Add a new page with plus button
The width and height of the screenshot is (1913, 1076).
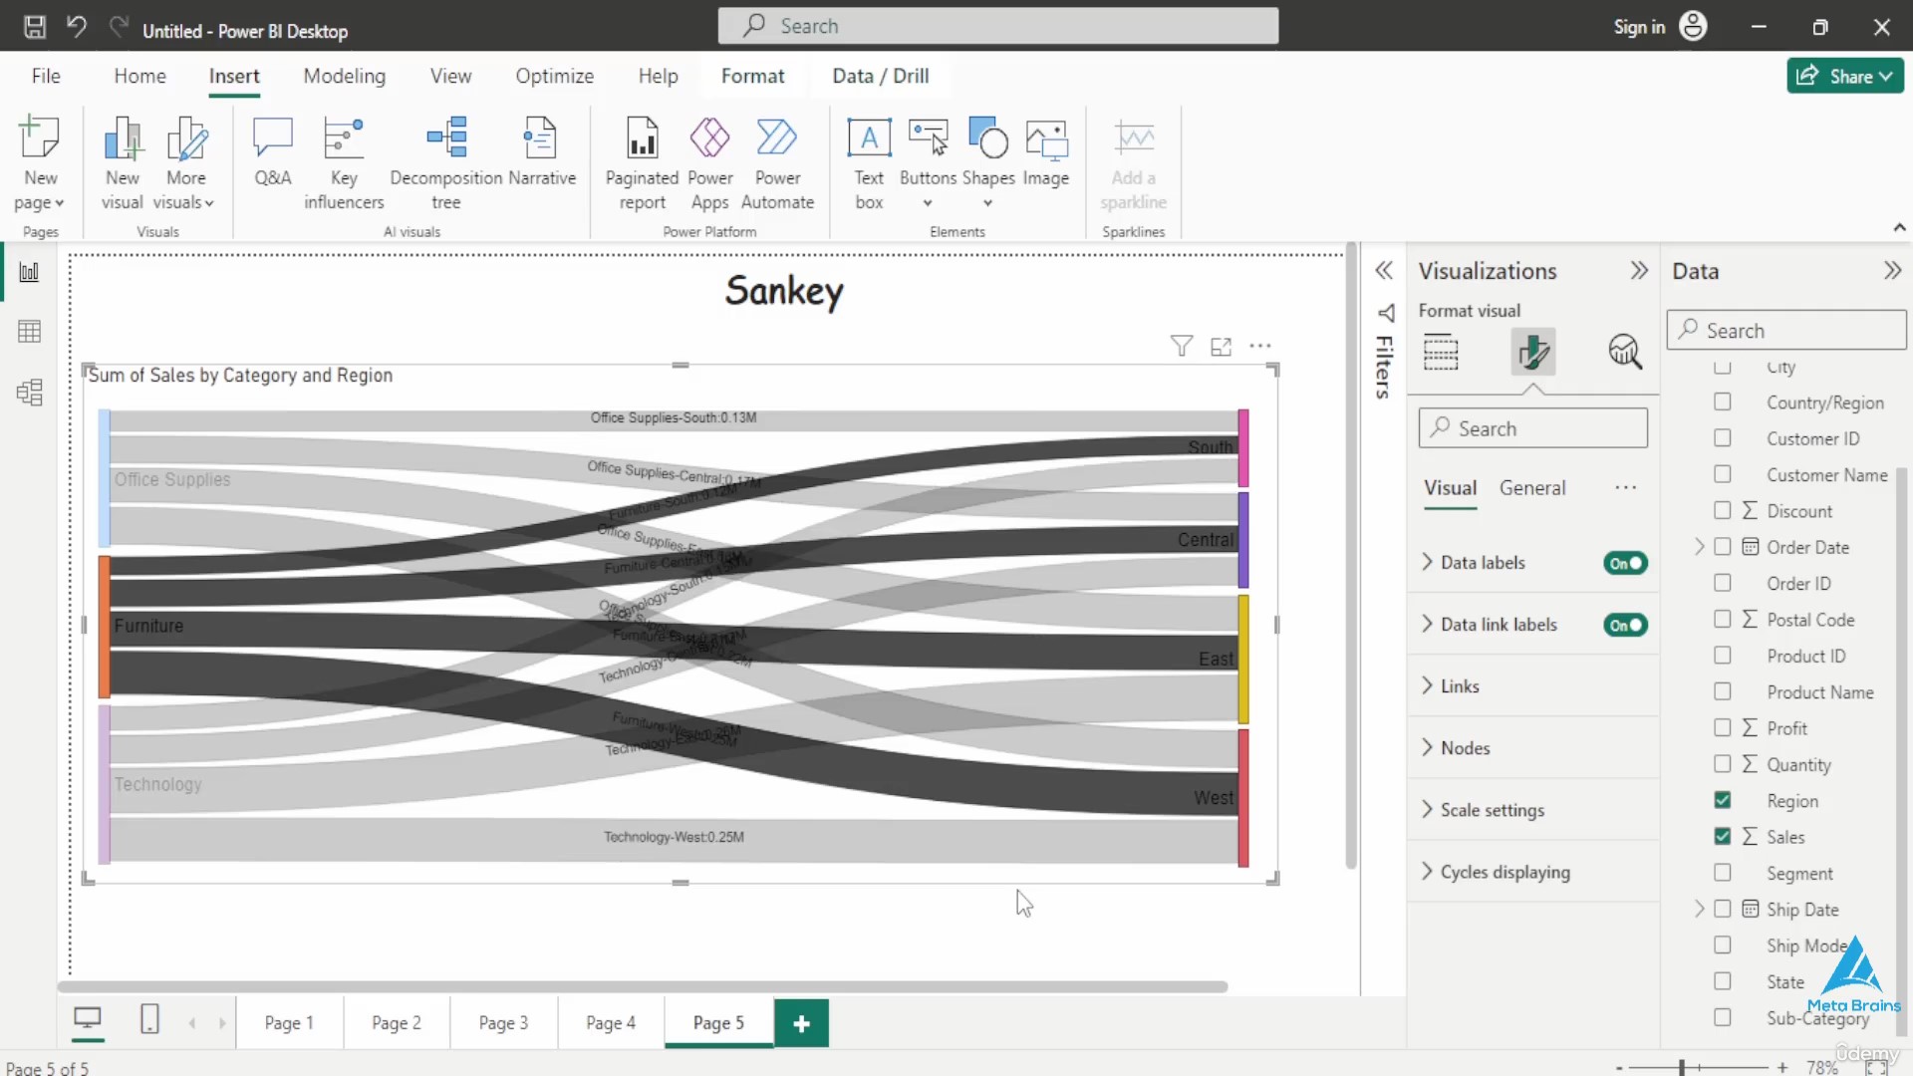[x=801, y=1023]
